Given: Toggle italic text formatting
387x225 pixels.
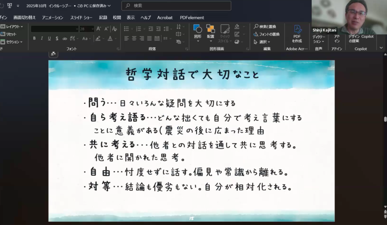Looking at the screenshot, I should 42,38.
